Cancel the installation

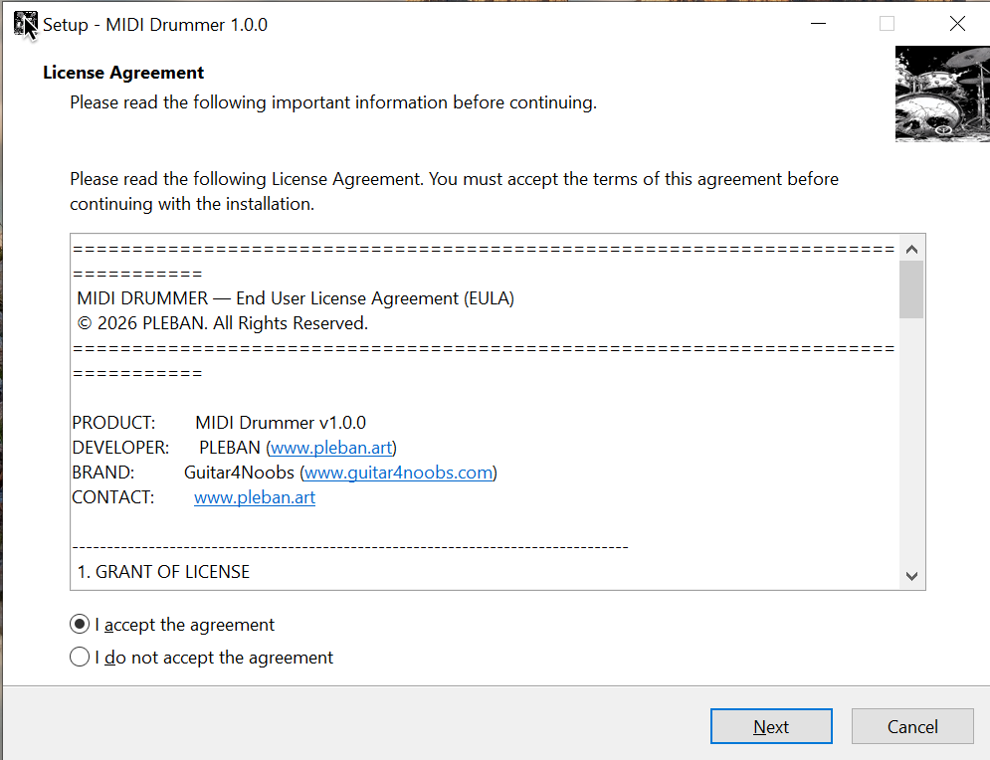912,727
